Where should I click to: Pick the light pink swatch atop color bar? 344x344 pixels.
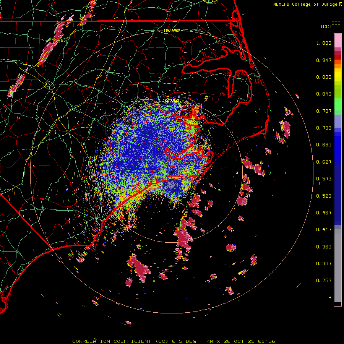338,41
